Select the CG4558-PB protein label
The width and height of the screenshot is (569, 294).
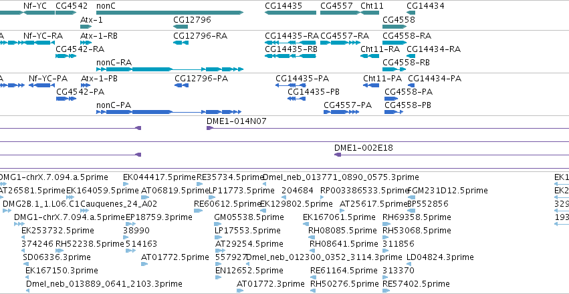click(408, 105)
